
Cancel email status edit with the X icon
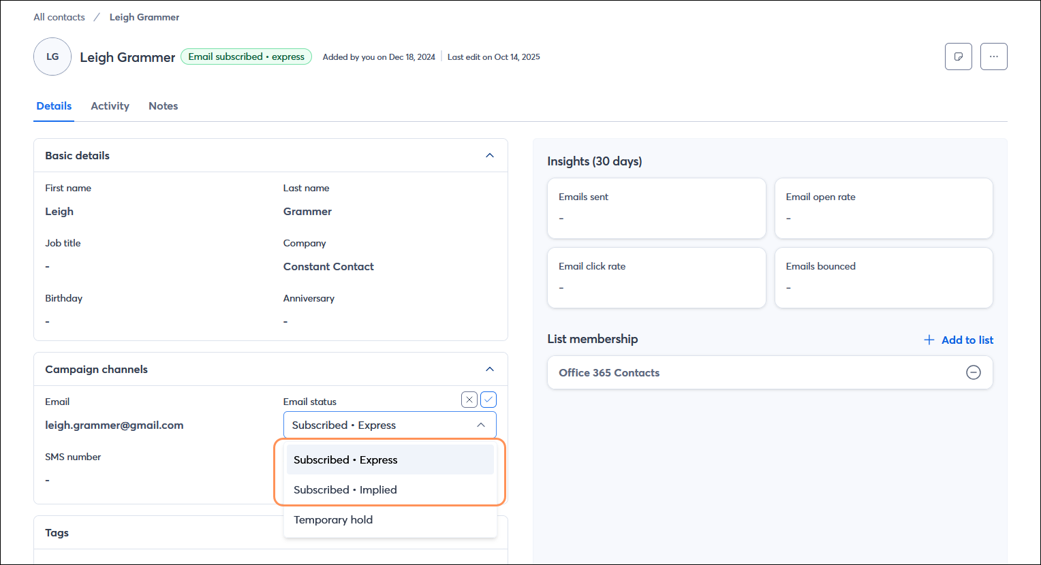click(469, 400)
